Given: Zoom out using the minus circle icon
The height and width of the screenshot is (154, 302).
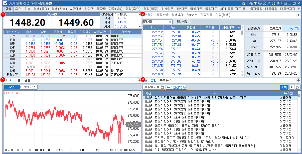Looking at the screenshot, I should pos(264,3).
